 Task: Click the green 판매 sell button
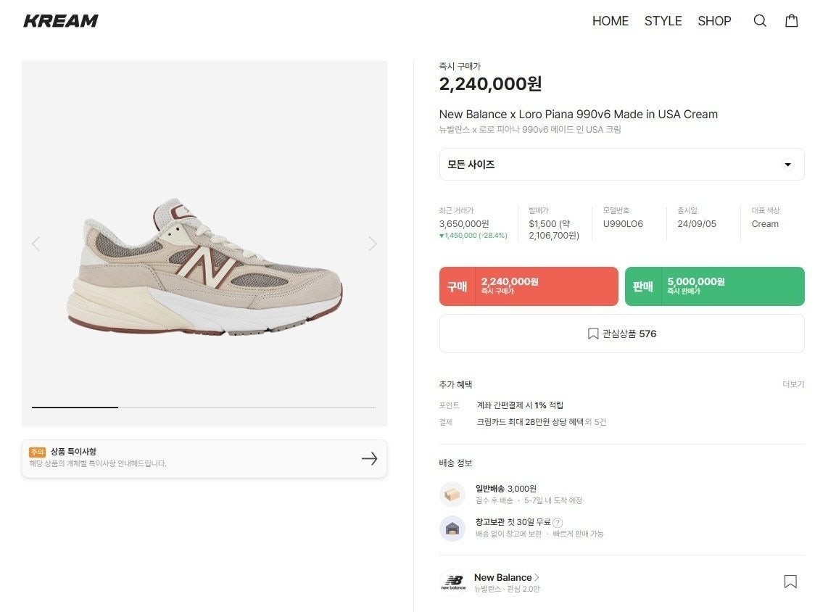click(x=714, y=286)
